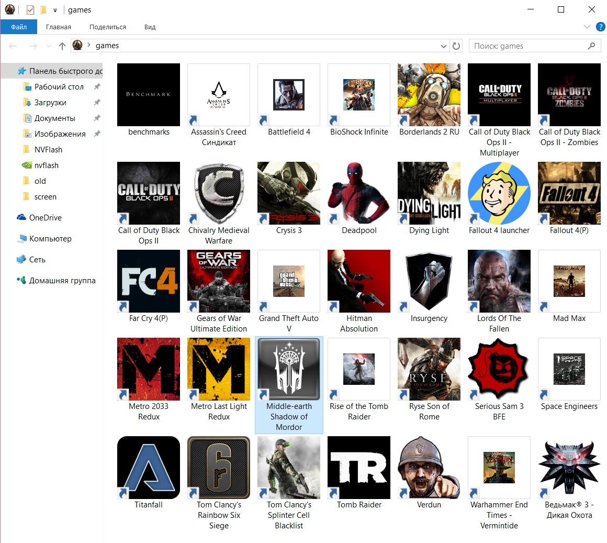
Task: Open the benchmarks folder icon
Action: point(149,95)
